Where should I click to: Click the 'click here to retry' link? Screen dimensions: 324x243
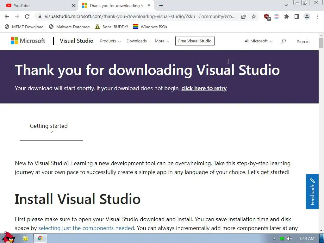pos(204,88)
